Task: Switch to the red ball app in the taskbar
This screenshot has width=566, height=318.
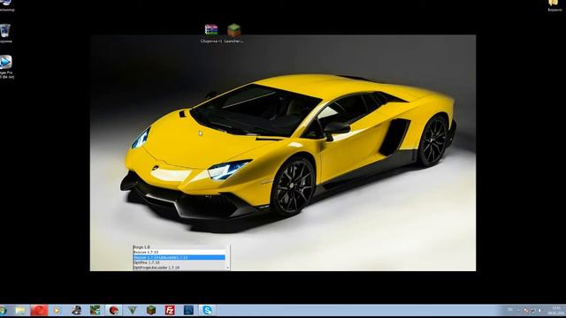Action: click(x=114, y=310)
